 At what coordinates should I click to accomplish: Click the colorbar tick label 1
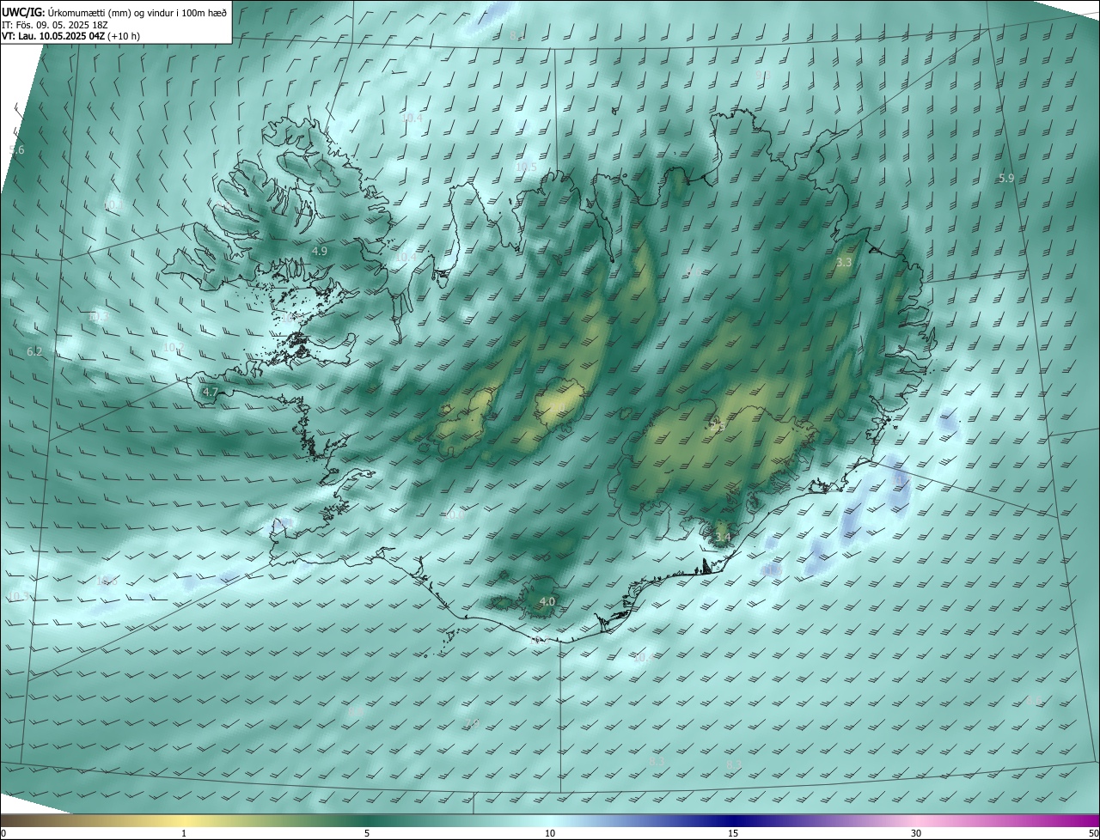pyautogui.click(x=184, y=833)
